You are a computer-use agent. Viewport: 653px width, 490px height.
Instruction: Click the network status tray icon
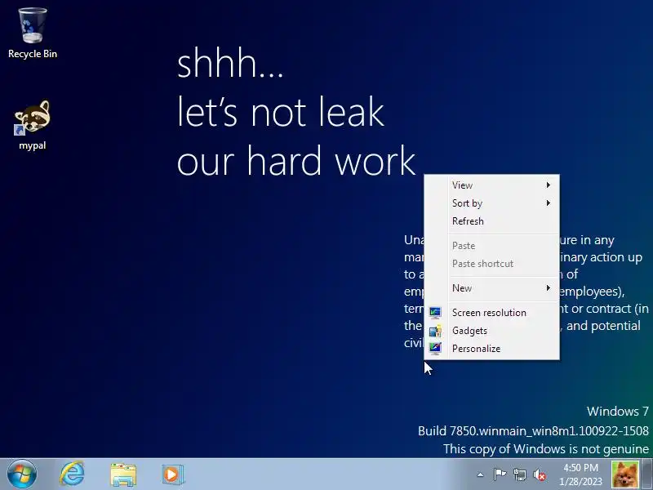point(519,474)
